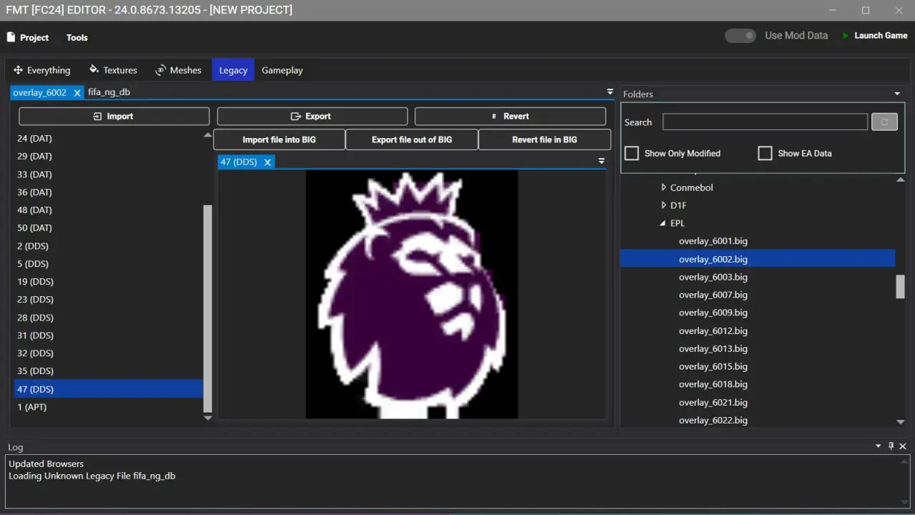Open the Gameplay tab
915x515 pixels.
pyautogui.click(x=282, y=70)
